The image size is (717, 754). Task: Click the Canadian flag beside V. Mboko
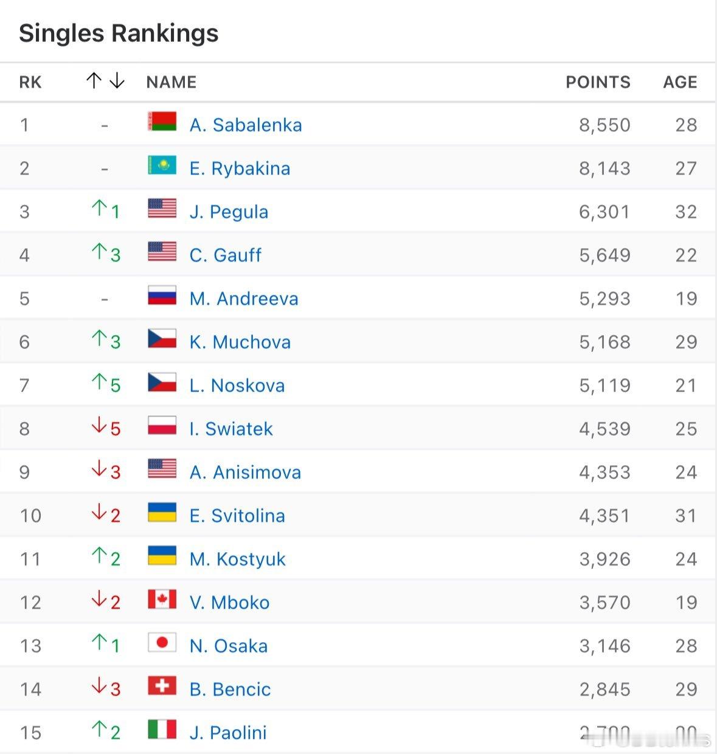tap(162, 599)
